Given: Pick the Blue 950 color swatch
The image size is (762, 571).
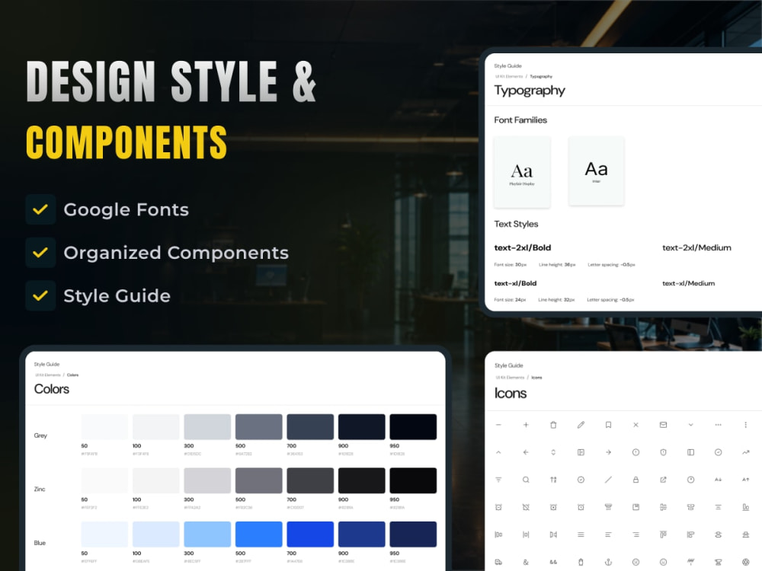Looking at the screenshot, I should [x=413, y=534].
